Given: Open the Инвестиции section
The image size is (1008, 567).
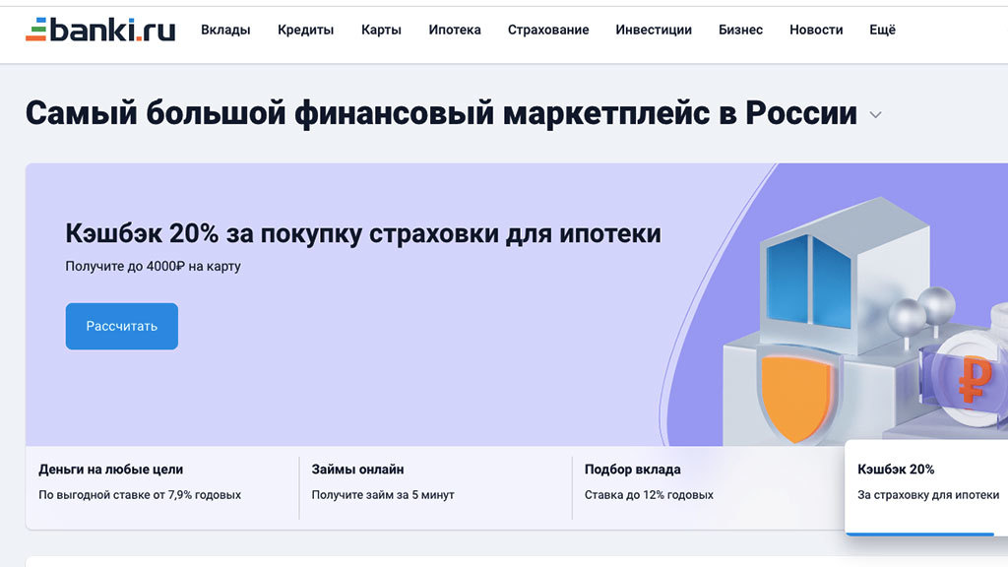Looking at the screenshot, I should [x=654, y=30].
